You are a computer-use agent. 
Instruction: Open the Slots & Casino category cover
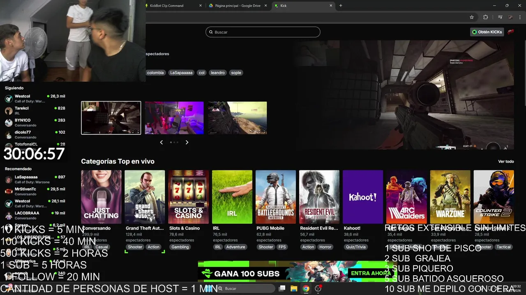pos(188,197)
